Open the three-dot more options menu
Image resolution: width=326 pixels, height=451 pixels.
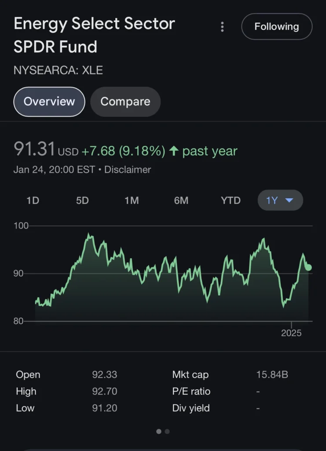coord(222,27)
